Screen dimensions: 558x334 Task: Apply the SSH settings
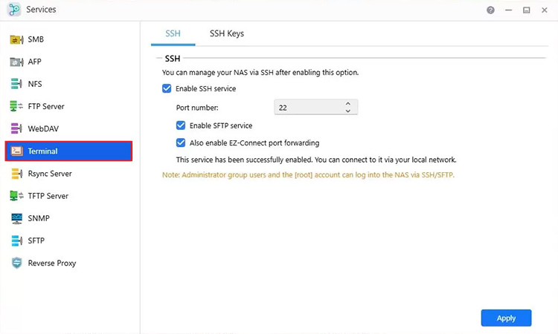pos(506,318)
